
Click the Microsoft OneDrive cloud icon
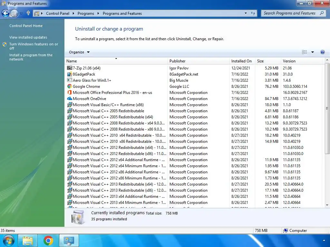click(x=70, y=98)
